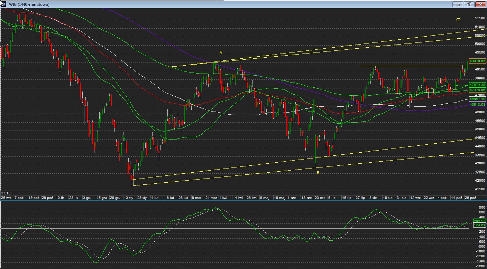487x269 pixels.
Task: Click the purple average label 46518.63
Action: (478, 104)
